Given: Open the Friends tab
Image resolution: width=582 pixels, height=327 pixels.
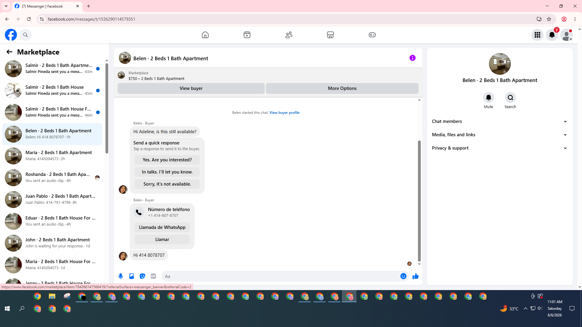Looking at the screenshot, I should 289,35.
